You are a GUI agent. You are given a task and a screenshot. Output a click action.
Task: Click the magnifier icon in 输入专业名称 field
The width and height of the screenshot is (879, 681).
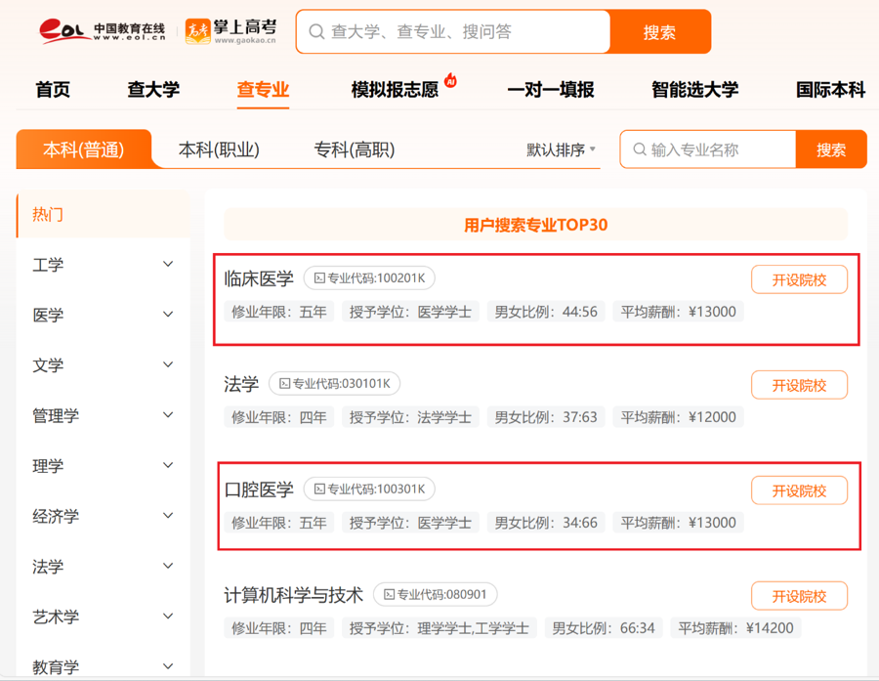(640, 149)
